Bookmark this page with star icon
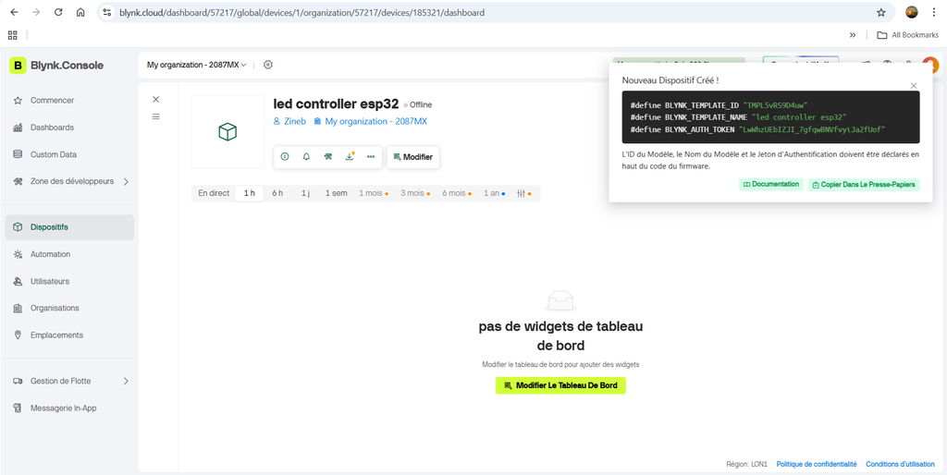 click(881, 12)
